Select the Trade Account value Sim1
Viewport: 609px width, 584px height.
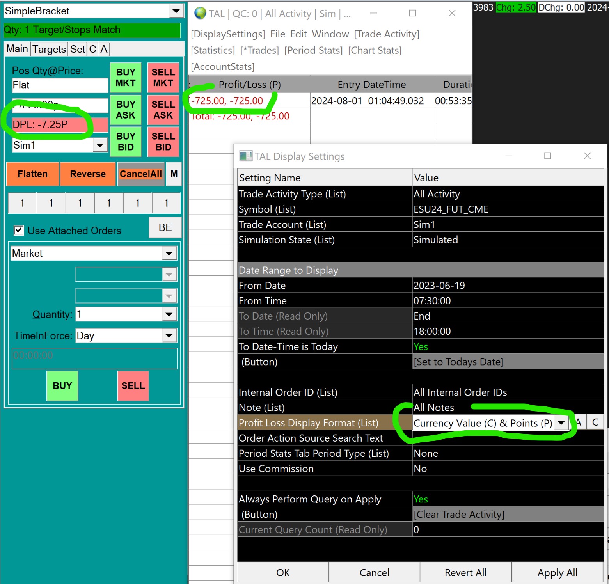coord(508,225)
